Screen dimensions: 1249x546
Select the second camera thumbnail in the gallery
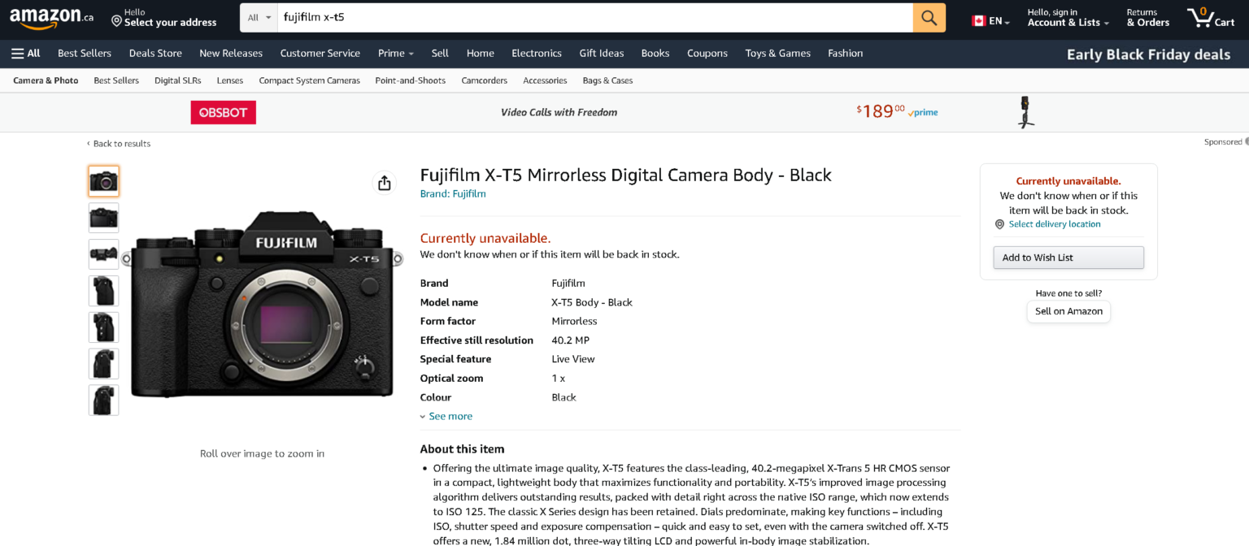pos(103,218)
